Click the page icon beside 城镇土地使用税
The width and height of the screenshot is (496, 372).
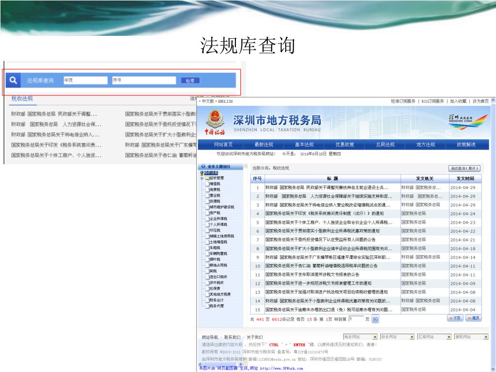207,236
